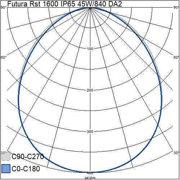Click the C0-C180 blue legend swatch
The width and height of the screenshot is (180, 180).
6,169
